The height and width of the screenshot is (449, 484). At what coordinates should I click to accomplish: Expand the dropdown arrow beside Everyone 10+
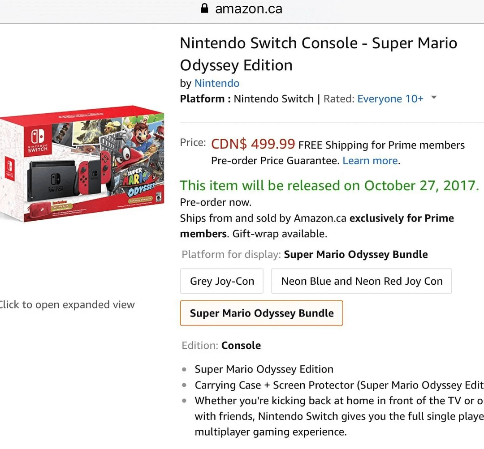(433, 98)
